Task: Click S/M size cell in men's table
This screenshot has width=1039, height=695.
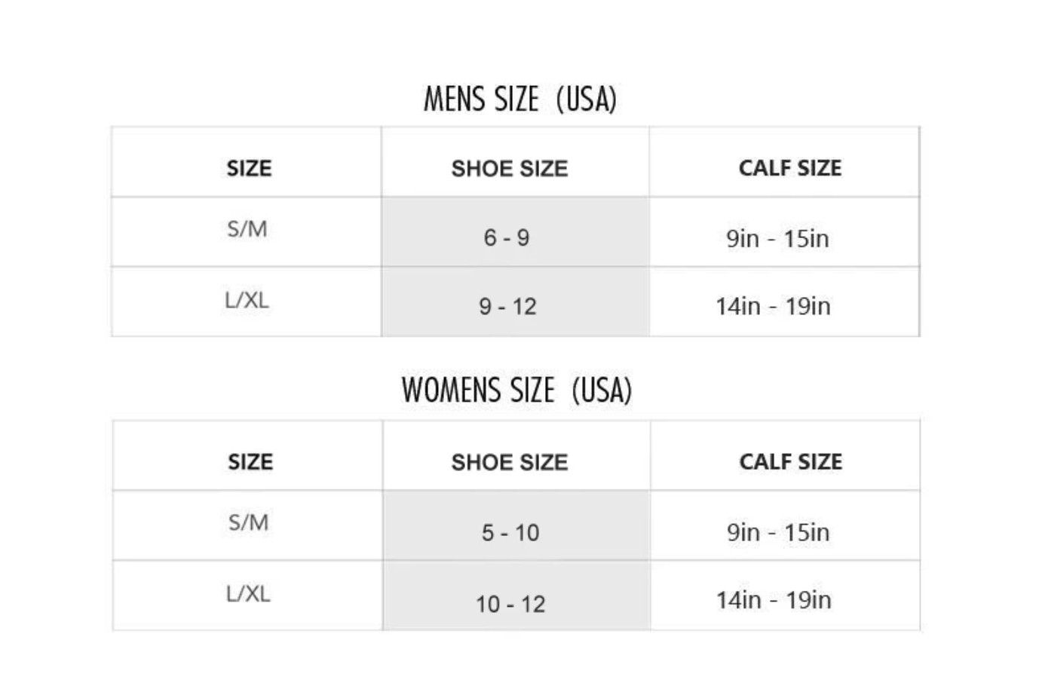Action: tap(247, 228)
